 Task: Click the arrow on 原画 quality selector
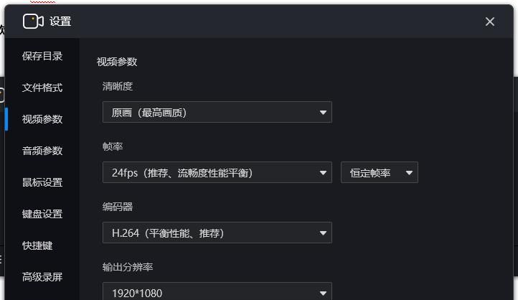(x=323, y=113)
